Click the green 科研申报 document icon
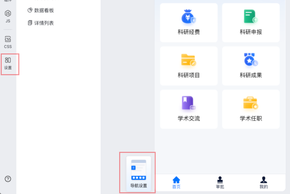290x194 pixels. pos(251,17)
